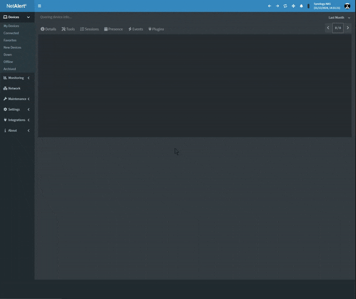The image size is (356, 299).
Task: Toggle the sidebar with the hamburger icon
Action: click(x=40, y=6)
